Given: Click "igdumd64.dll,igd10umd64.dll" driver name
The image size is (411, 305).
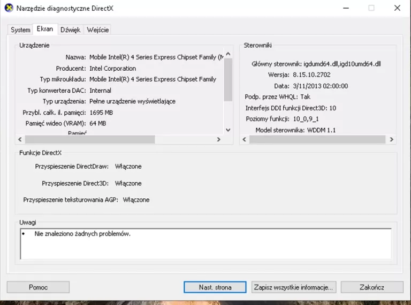Looking at the screenshot, I should coord(342,64).
